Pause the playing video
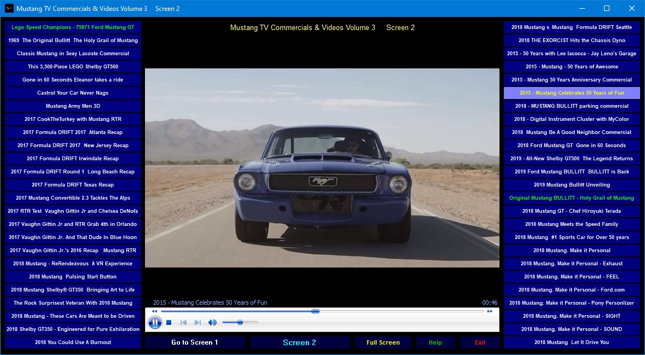The height and width of the screenshot is (355, 645). pyautogui.click(x=155, y=323)
